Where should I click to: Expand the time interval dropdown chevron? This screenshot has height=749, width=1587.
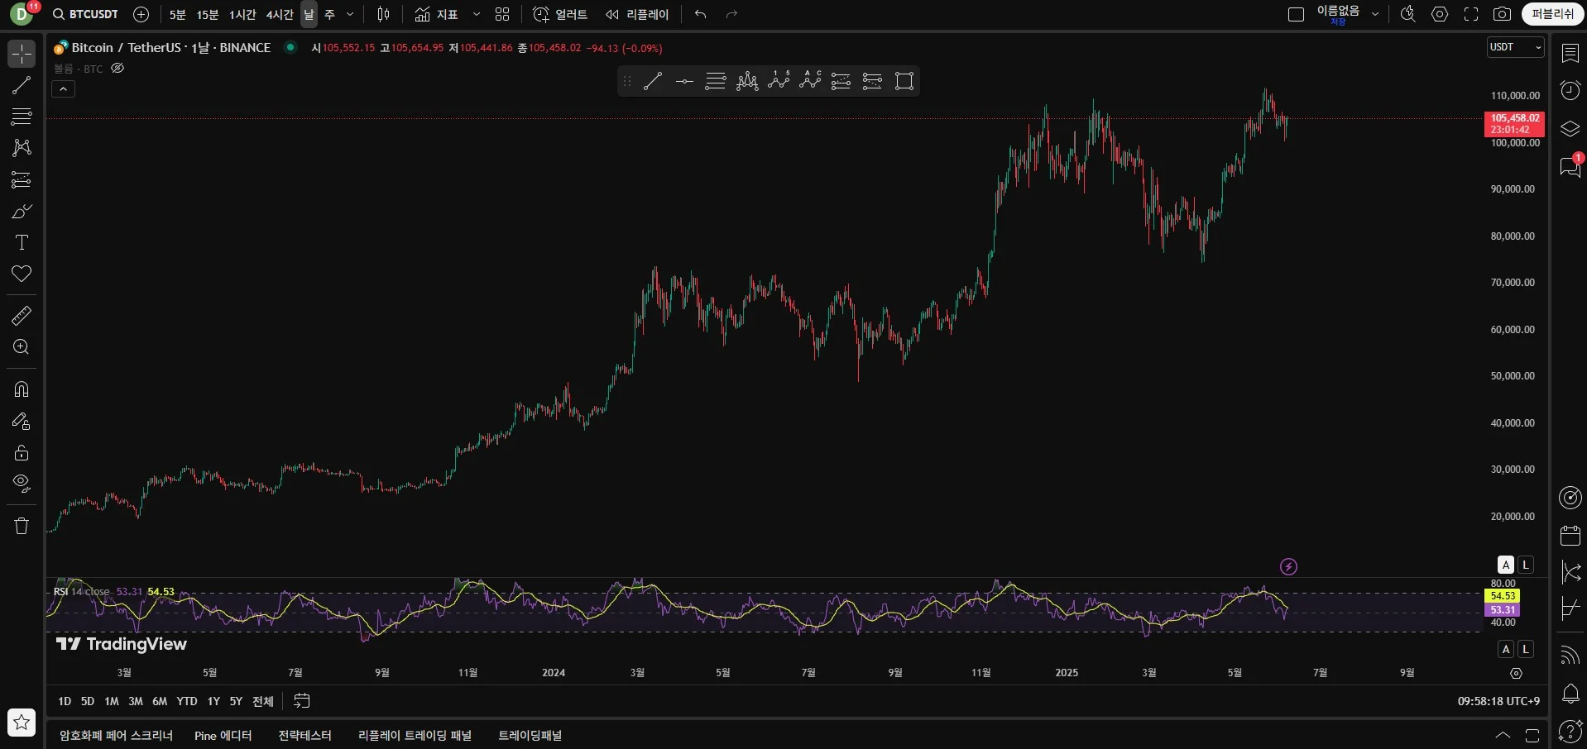[350, 14]
